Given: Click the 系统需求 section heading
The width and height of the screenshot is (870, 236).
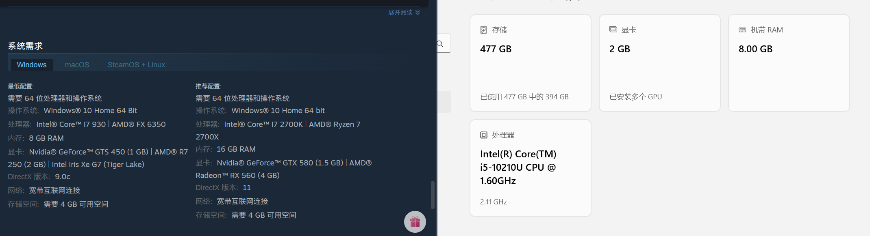Looking at the screenshot, I should 25,46.
